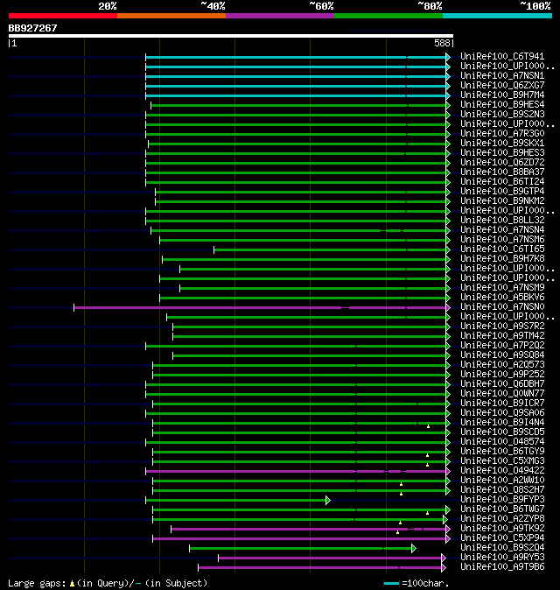
Task: Click the cyan ~100% identity legend segment
Action: [x=498, y=16]
